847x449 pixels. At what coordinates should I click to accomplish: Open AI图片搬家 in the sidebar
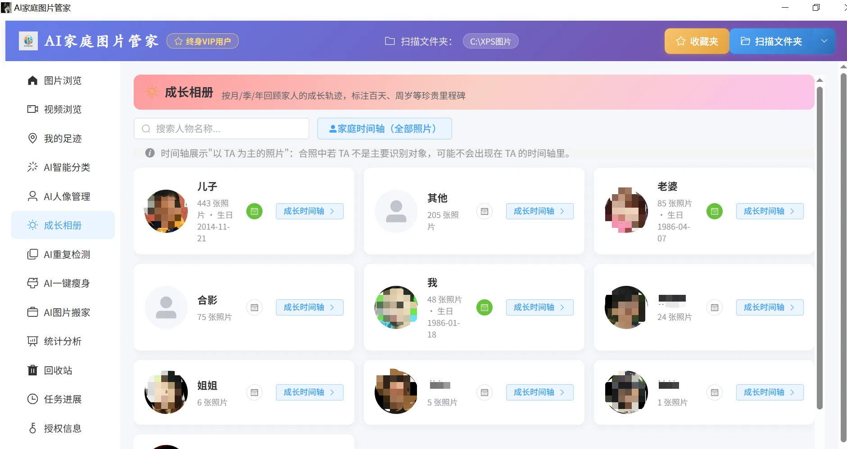pyautogui.click(x=63, y=312)
